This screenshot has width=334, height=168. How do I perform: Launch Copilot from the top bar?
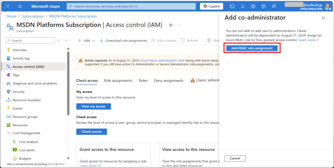(211, 6)
